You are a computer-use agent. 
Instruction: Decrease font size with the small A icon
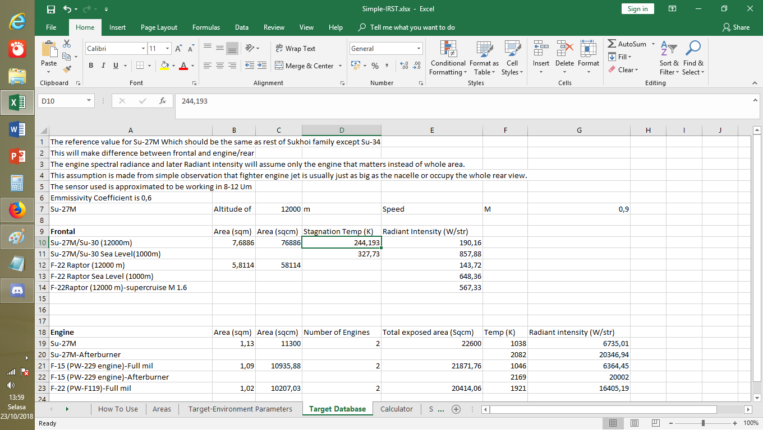click(190, 49)
